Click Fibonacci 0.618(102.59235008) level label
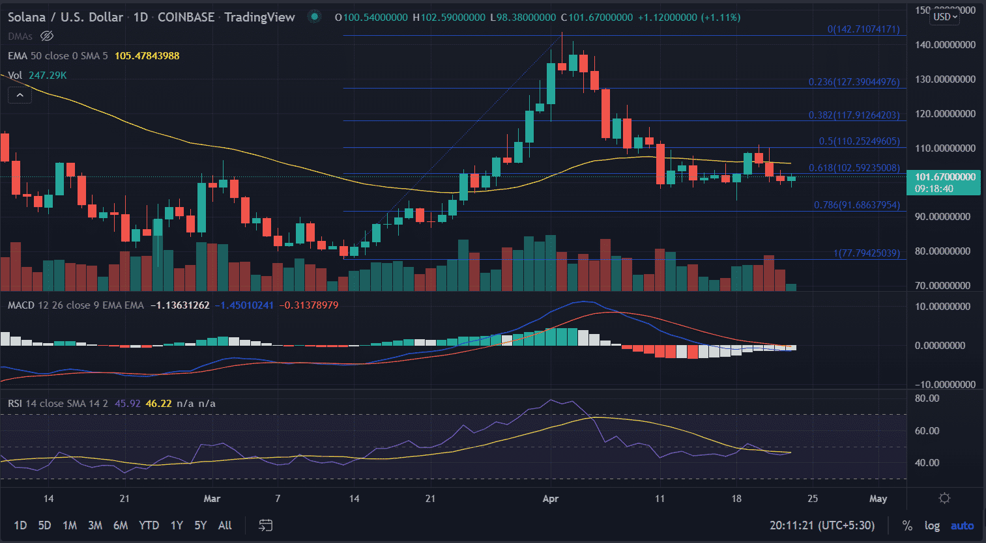 coord(854,168)
